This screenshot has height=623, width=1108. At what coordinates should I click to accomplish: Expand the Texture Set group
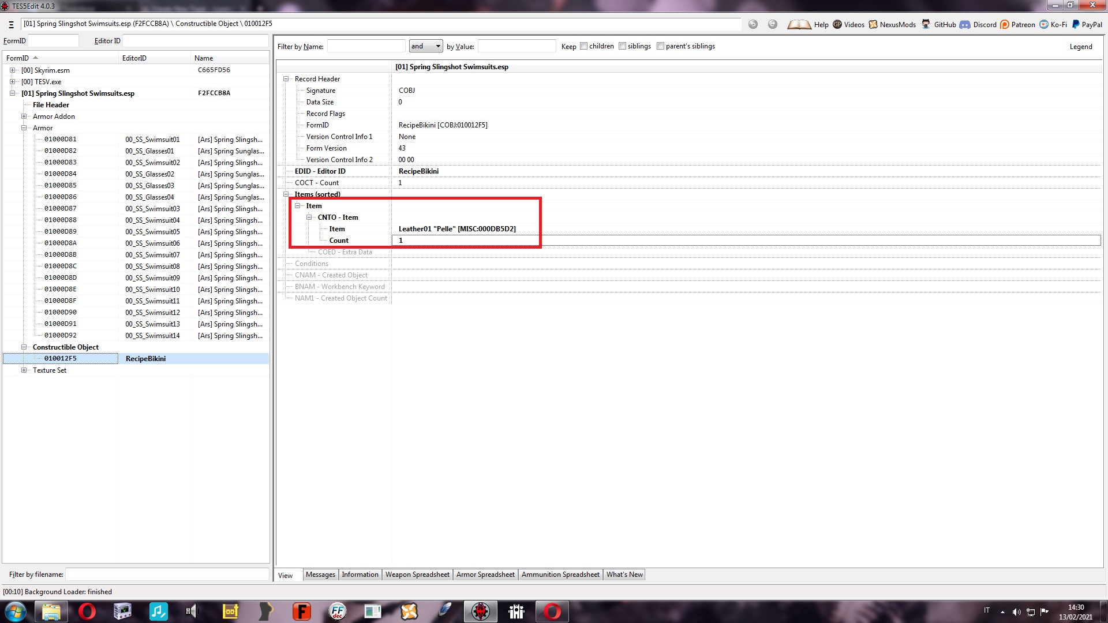click(24, 370)
